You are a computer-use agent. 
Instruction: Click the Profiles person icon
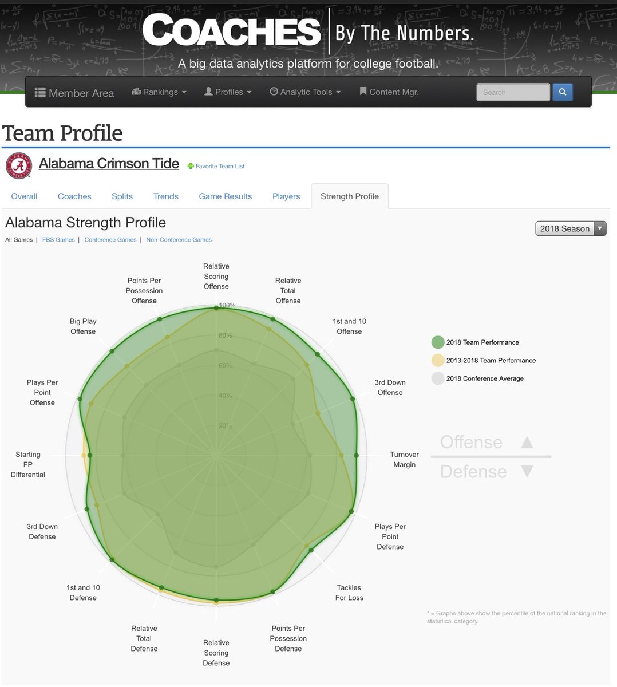208,92
